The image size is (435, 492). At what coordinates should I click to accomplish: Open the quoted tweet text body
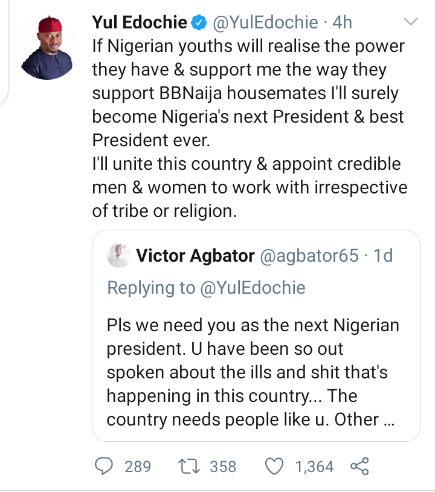[x=253, y=372]
